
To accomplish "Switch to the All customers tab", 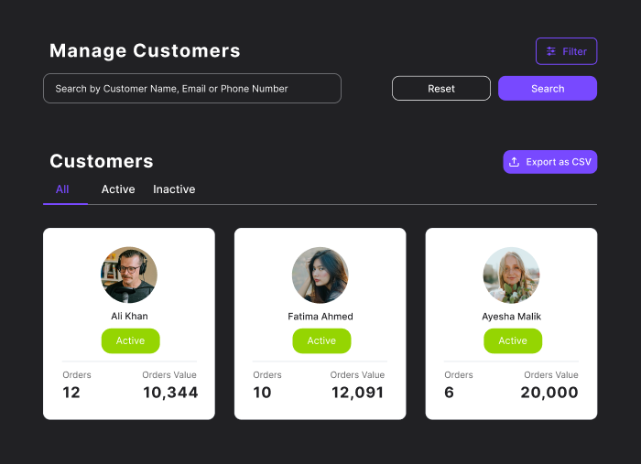I will 62,189.
